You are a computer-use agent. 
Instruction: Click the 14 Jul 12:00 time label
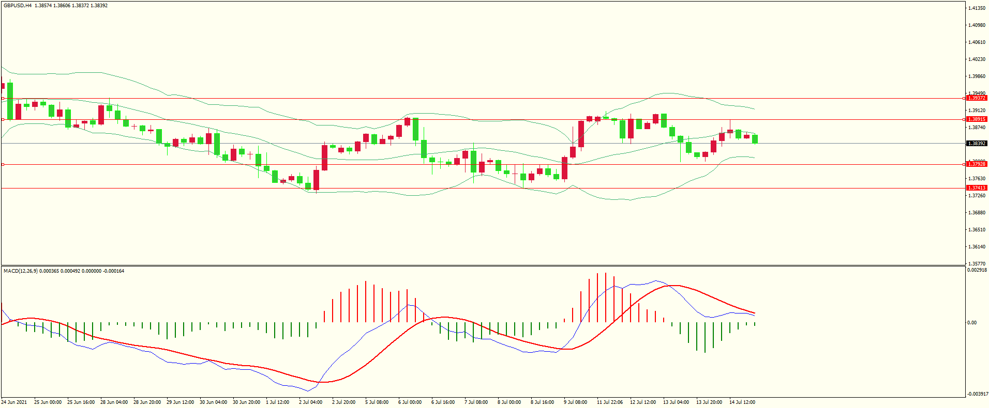[x=742, y=402]
